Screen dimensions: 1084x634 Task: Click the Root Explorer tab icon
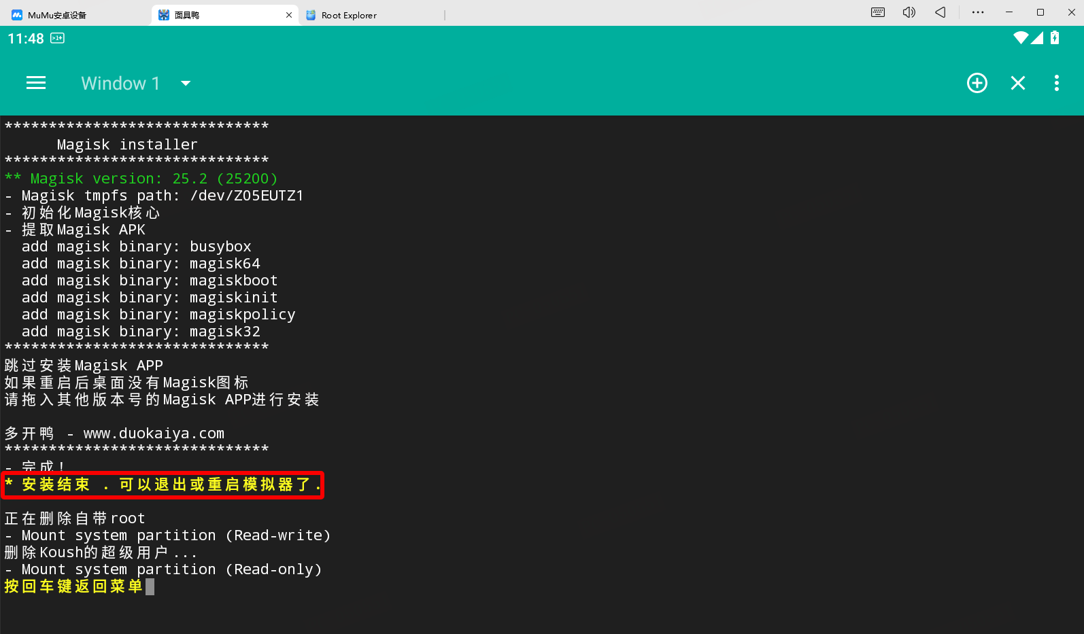tap(311, 15)
